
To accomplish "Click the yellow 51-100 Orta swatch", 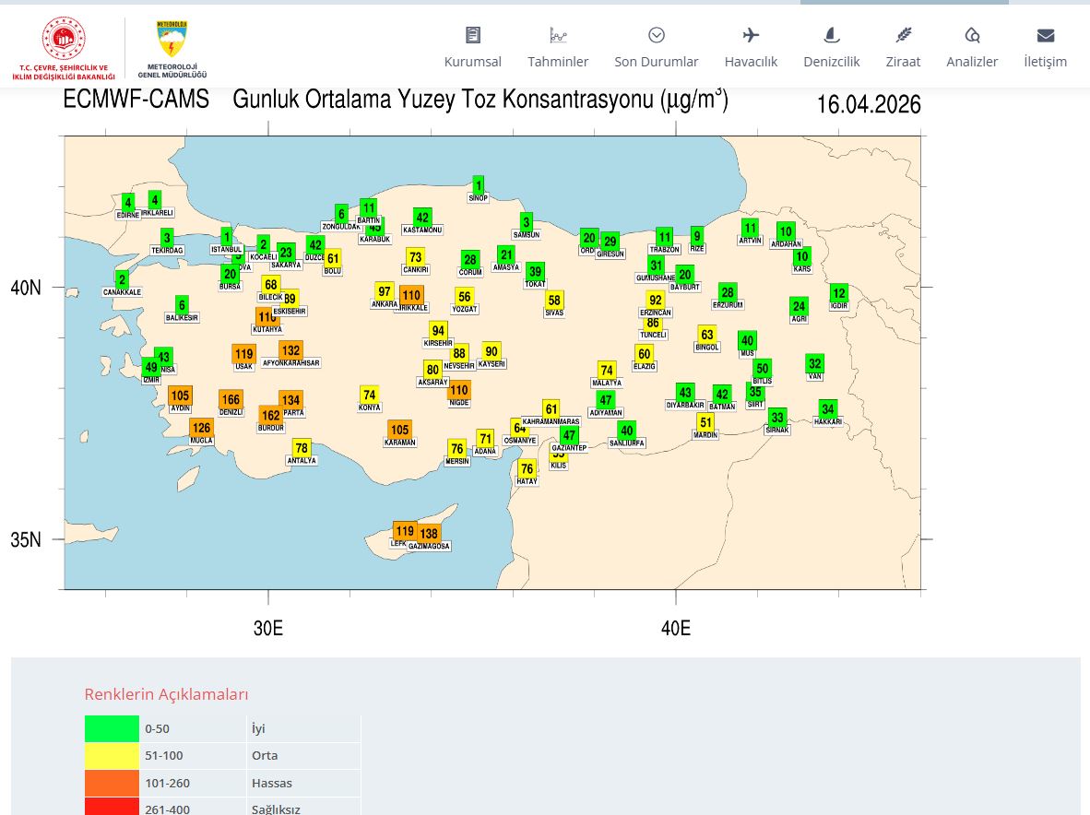I will 112,756.
